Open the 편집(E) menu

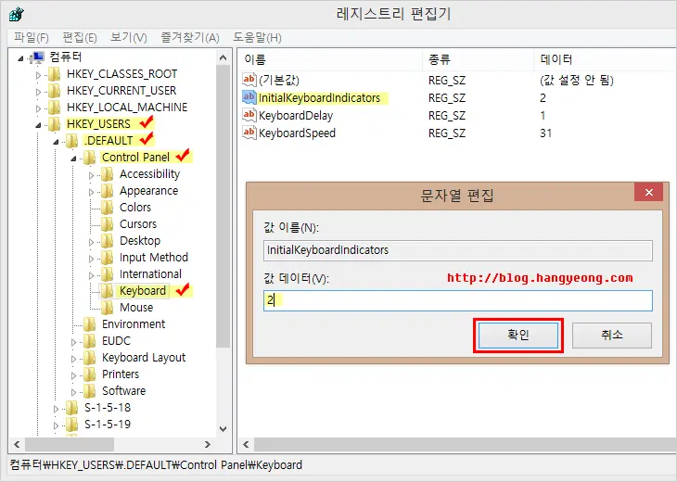tap(80, 38)
